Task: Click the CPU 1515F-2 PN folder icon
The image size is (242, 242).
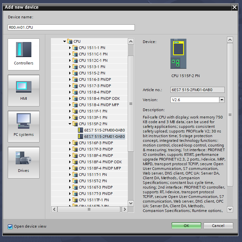Action: (75, 124)
